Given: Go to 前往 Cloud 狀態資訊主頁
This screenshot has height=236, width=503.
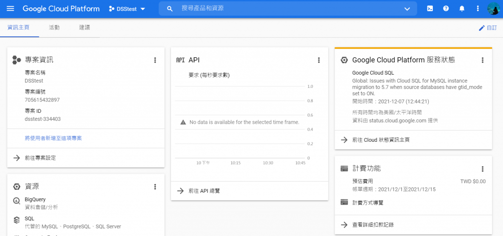Looking at the screenshot, I should pyautogui.click(x=381, y=140).
